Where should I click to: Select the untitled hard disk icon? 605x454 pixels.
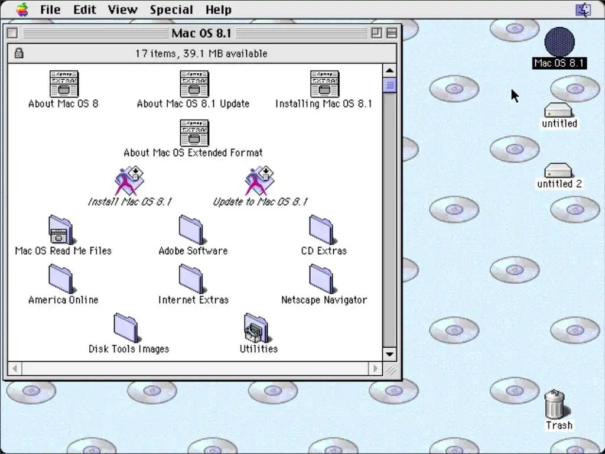click(x=558, y=110)
